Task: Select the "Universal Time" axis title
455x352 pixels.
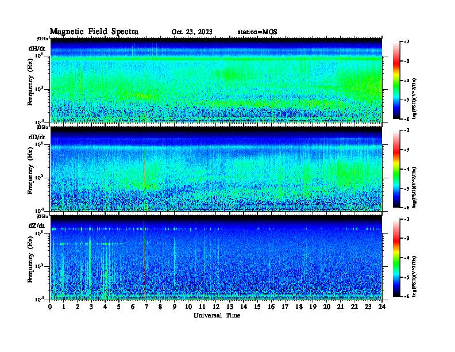Action: (217, 315)
